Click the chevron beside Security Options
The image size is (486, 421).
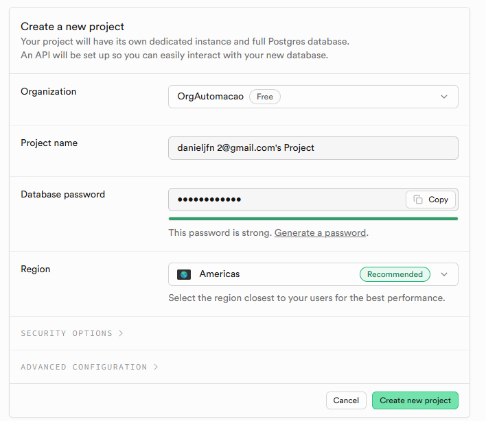point(121,333)
